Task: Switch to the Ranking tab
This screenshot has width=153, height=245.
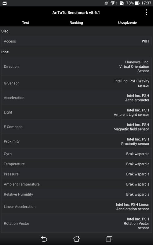Action: tap(76, 23)
